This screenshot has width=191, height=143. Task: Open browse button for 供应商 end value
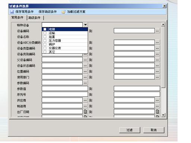click(157, 100)
